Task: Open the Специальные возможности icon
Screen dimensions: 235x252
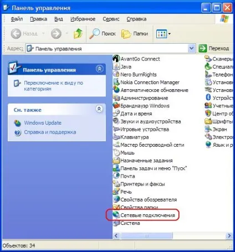Action: [208, 66]
